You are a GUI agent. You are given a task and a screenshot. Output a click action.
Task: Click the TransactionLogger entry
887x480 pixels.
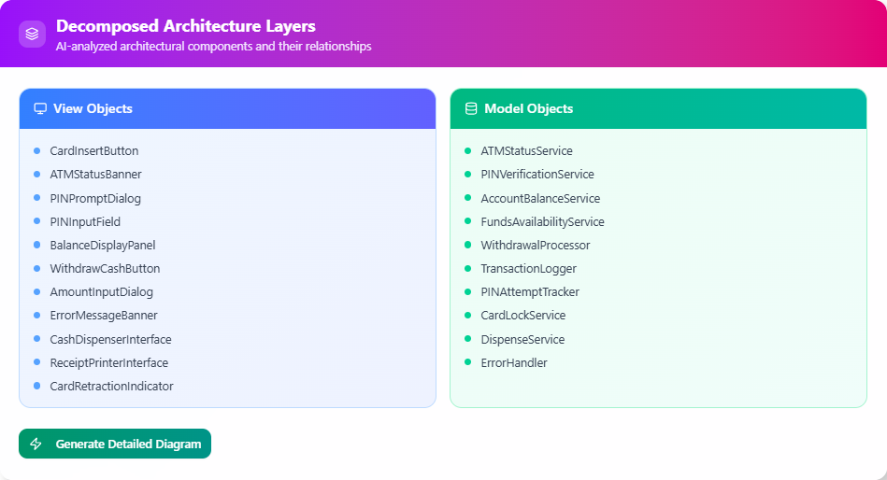(x=528, y=268)
